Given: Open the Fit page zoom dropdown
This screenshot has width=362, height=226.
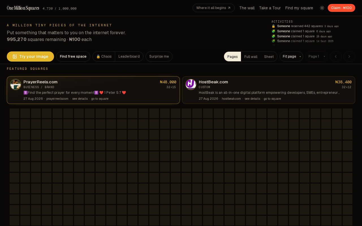Looking at the screenshot, I should click(291, 56).
